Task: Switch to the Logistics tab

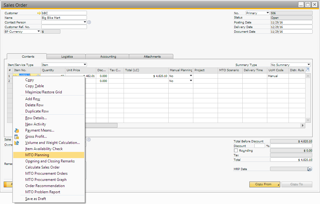Action: coord(67,57)
